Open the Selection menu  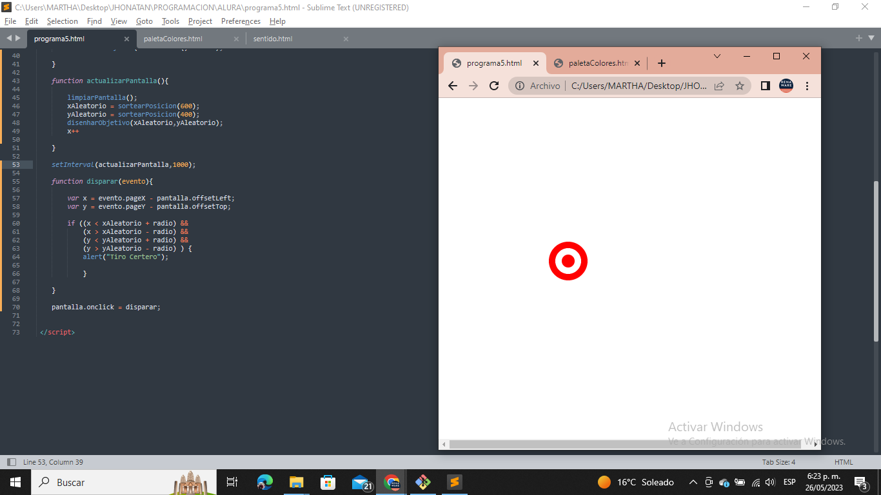[x=62, y=21]
